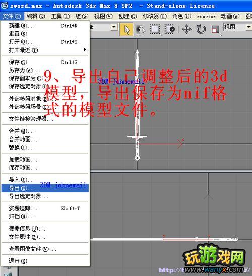Activate the Select and Move tool
This screenshot has height=276, width=252.
(x=186, y=29)
